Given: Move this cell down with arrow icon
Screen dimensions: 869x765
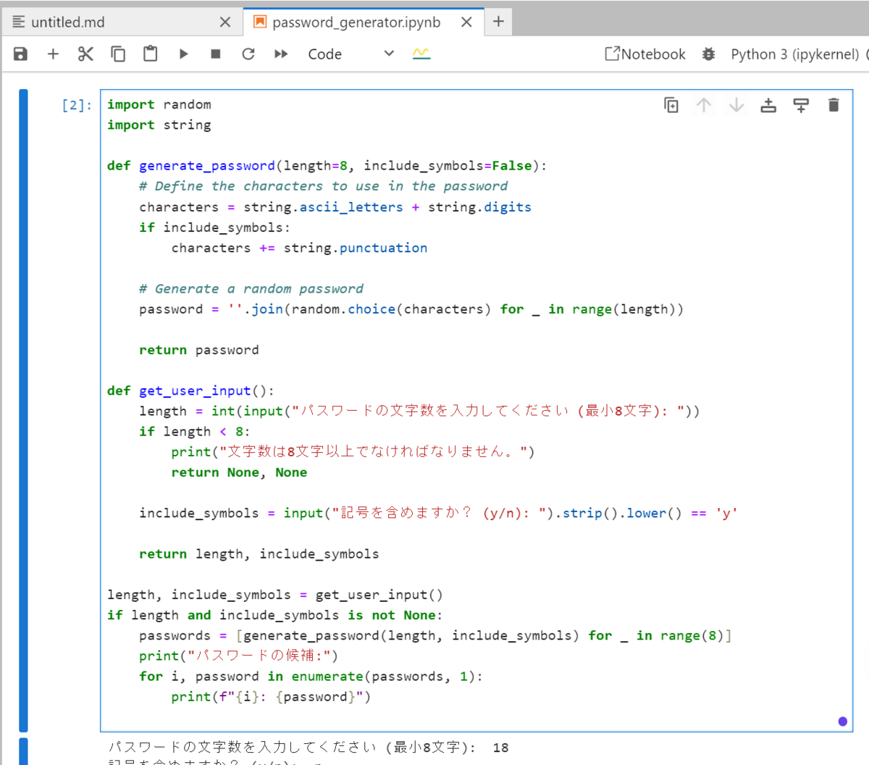Looking at the screenshot, I should pos(736,105).
